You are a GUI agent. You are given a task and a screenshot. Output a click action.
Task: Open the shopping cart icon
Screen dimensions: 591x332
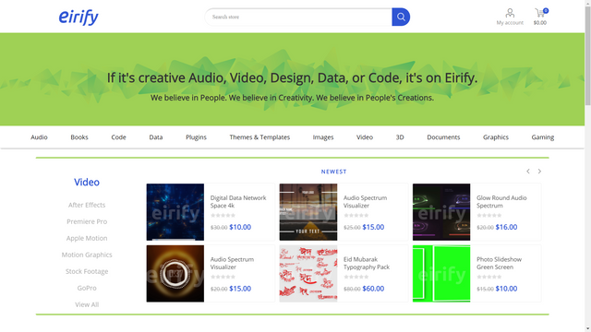pyautogui.click(x=539, y=13)
